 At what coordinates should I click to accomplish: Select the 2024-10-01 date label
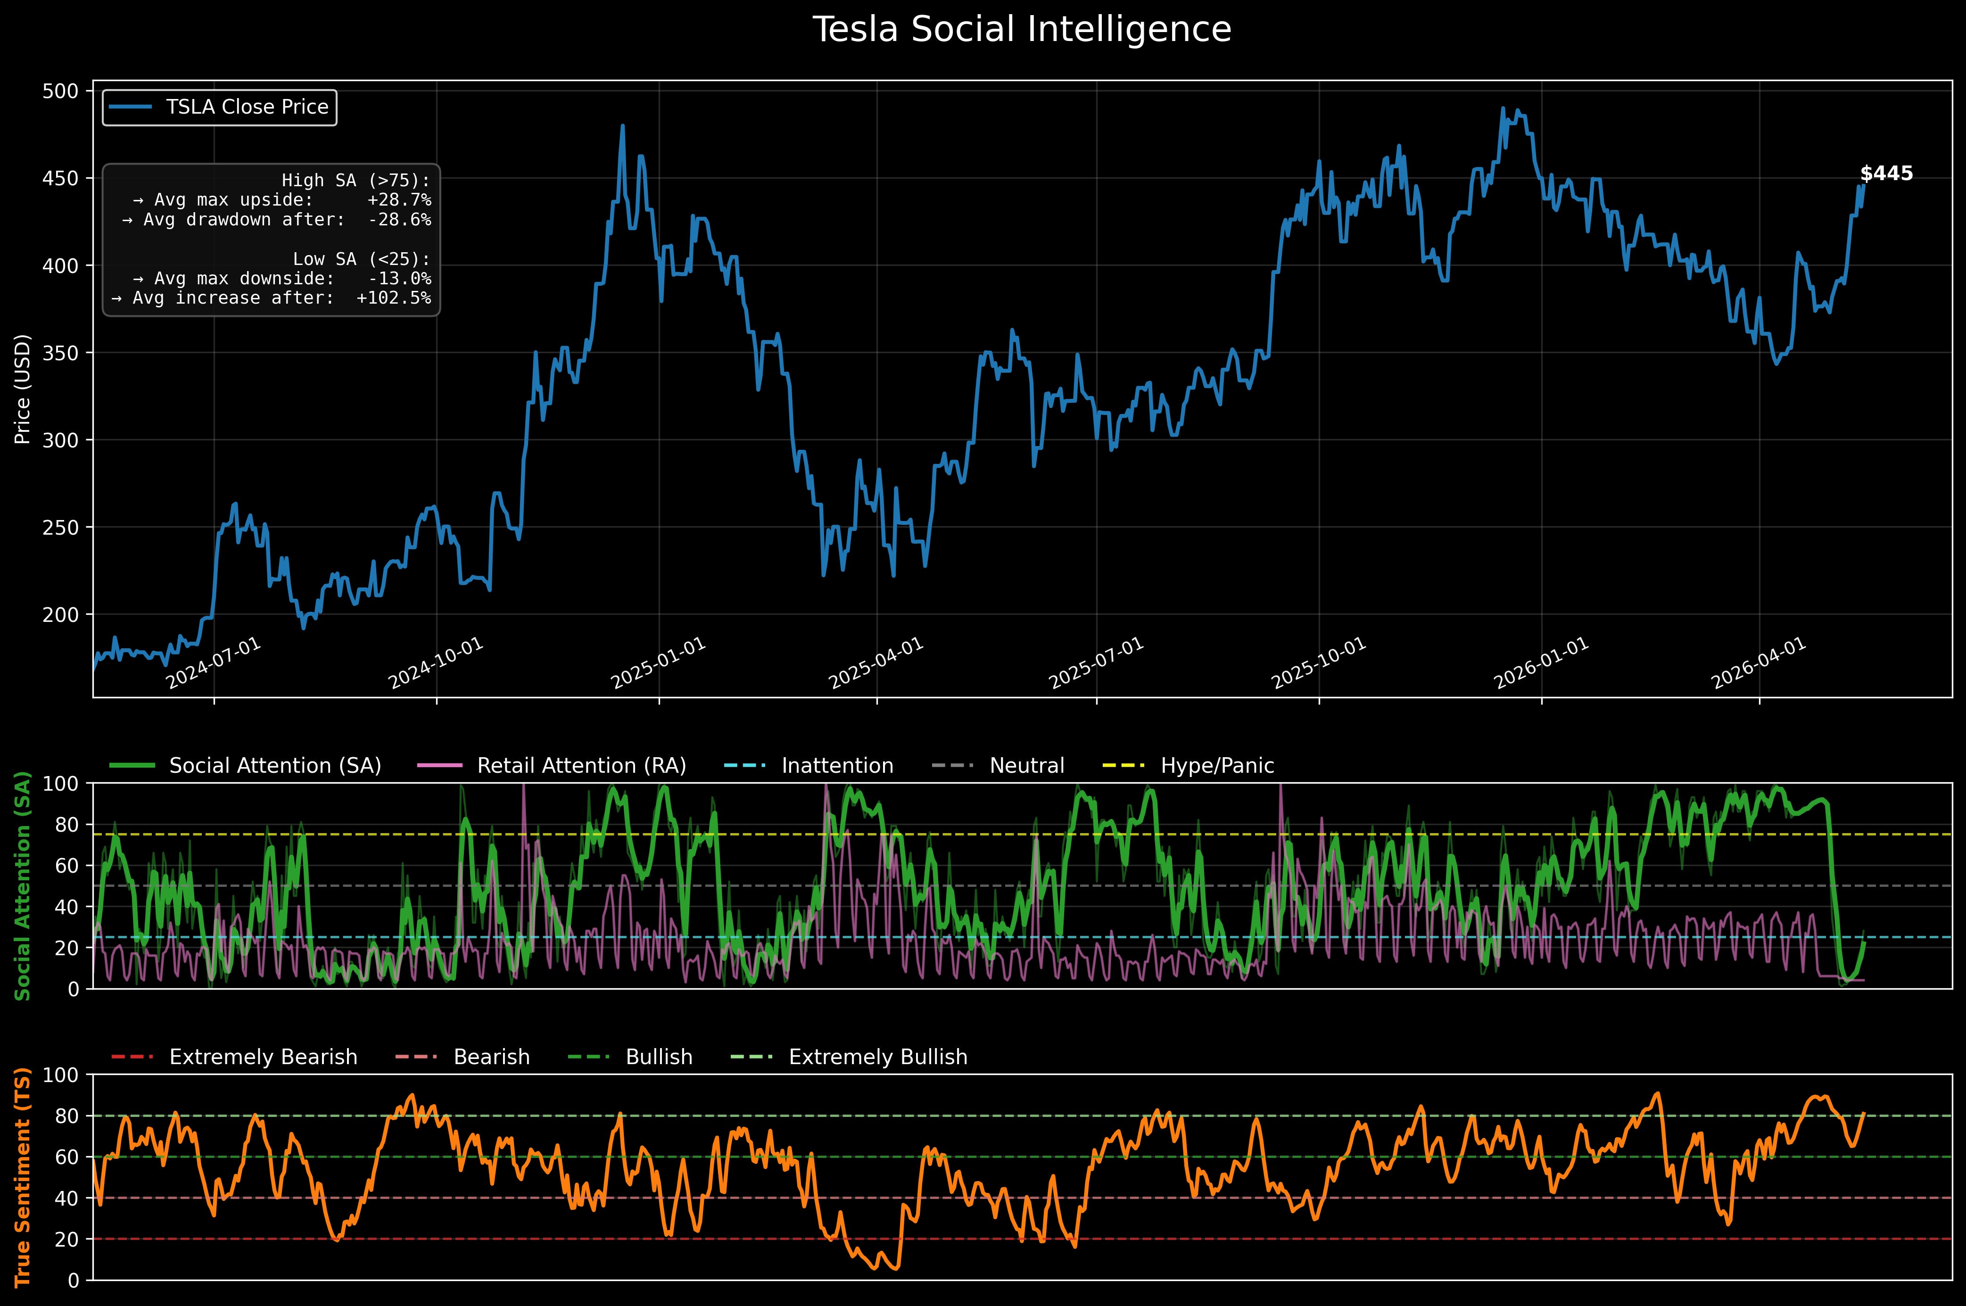436,665
